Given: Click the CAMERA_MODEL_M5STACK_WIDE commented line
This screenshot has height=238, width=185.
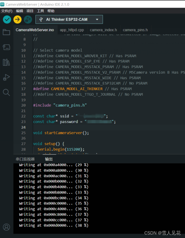Looking at the screenshot, I should click(87, 78).
